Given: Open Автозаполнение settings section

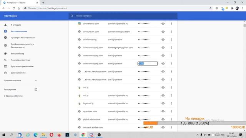Looking at the screenshot, I should (x=19, y=31).
